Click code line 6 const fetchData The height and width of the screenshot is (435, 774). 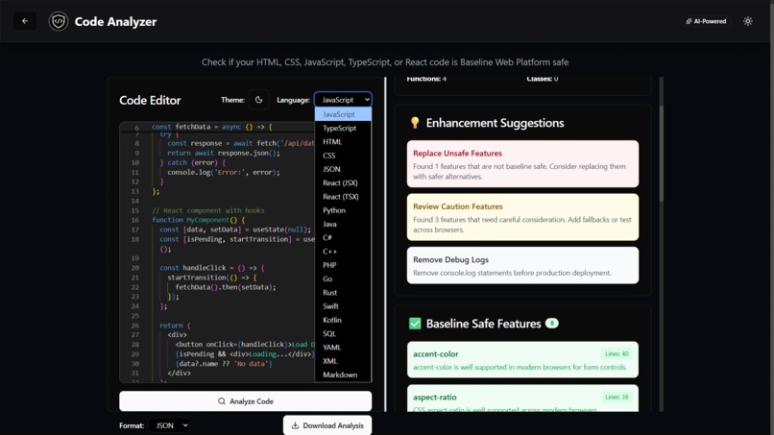pos(212,127)
